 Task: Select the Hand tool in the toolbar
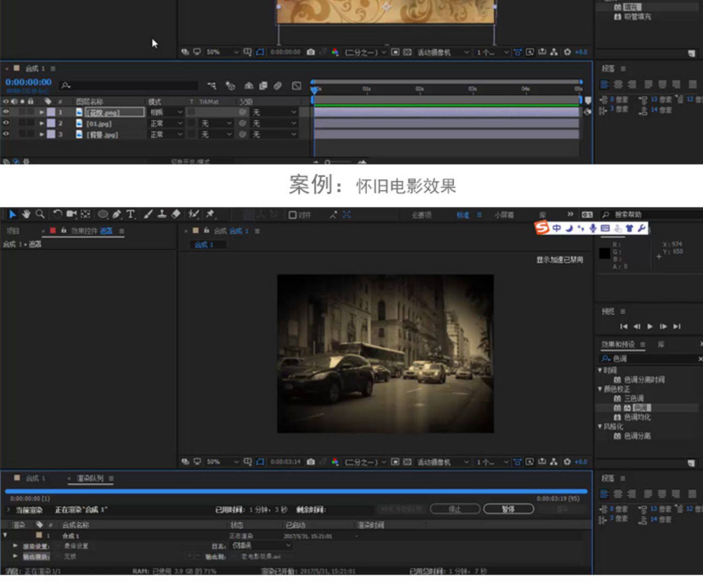(x=26, y=214)
